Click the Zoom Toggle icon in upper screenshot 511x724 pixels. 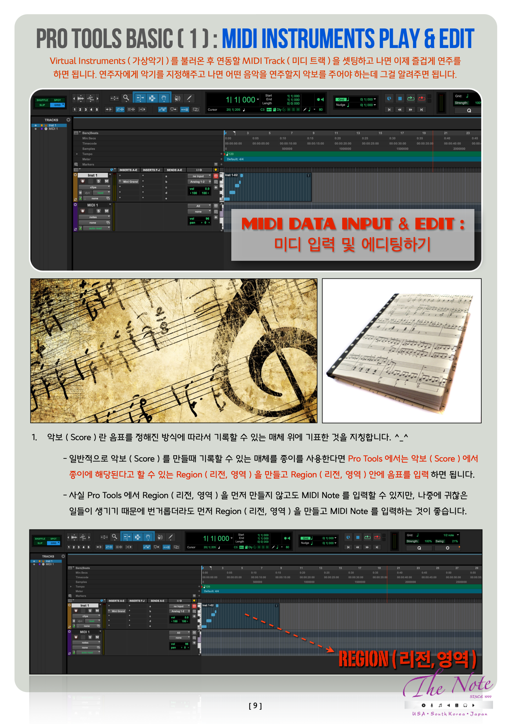pyautogui.click(x=114, y=98)
